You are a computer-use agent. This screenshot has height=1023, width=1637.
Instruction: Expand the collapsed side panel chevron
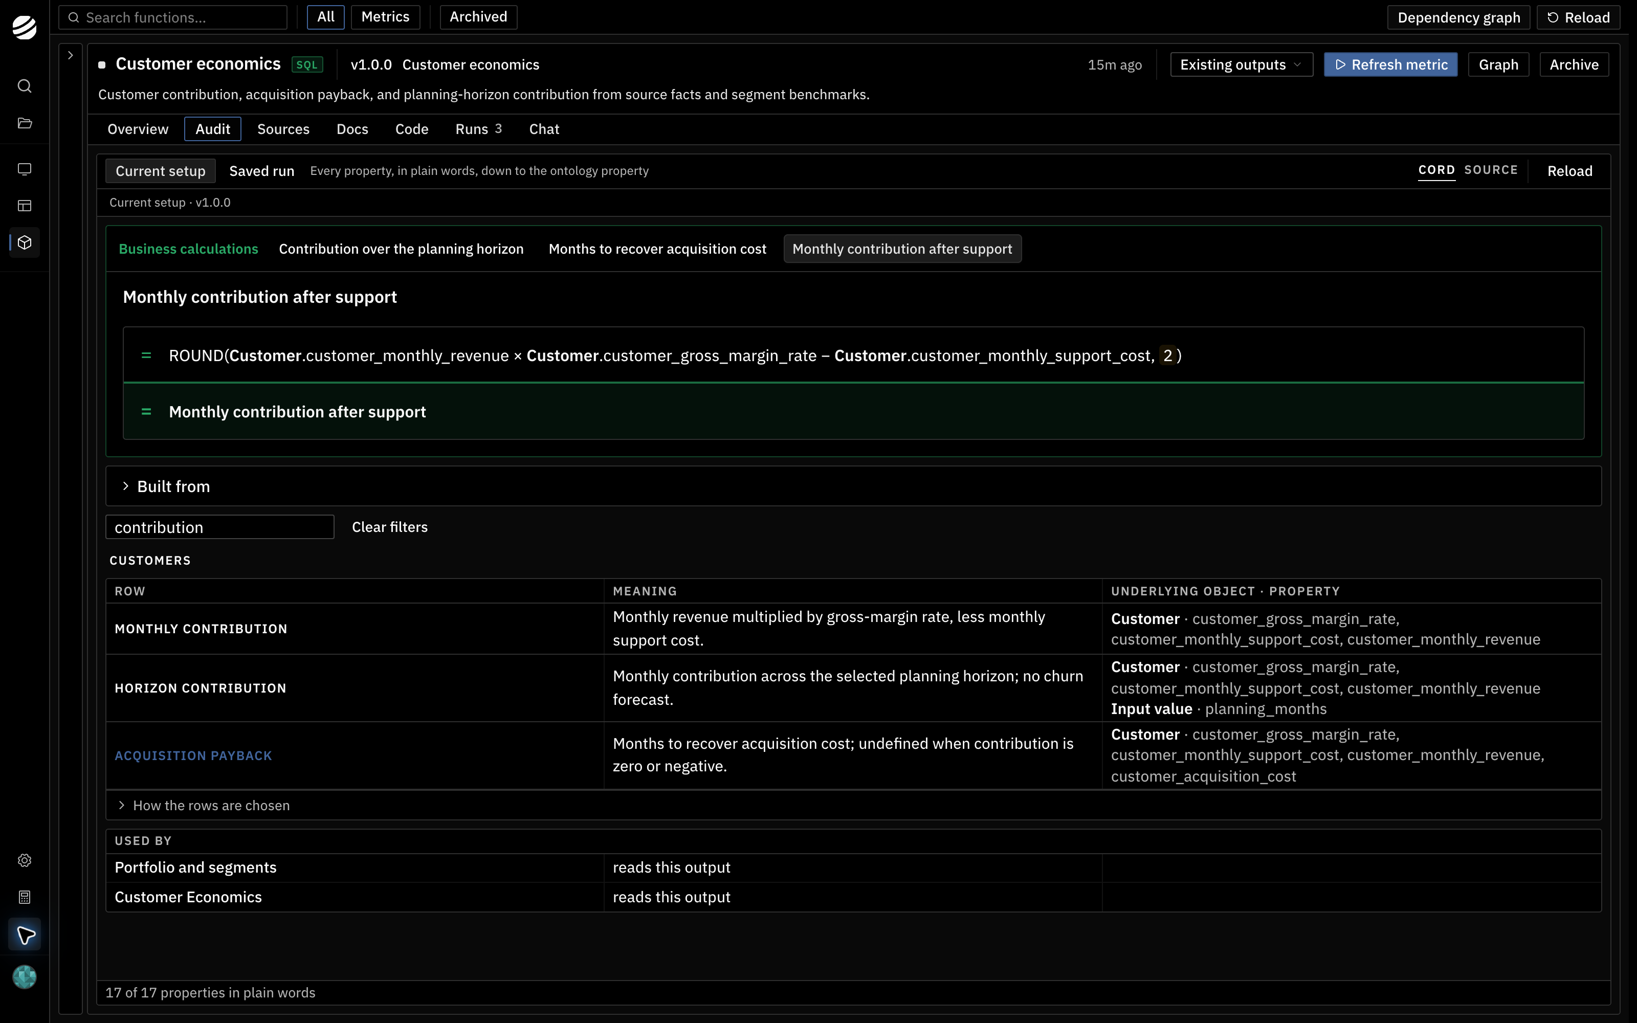(71, 55)
